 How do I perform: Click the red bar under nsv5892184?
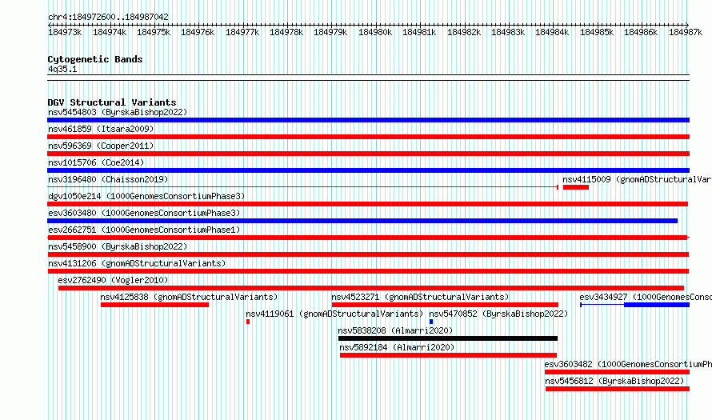448,355
